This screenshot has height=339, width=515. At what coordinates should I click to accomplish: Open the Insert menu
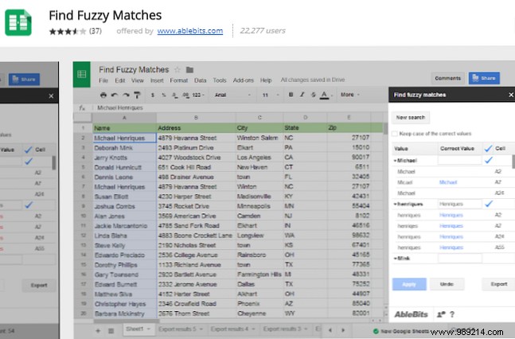pos(157,80)
